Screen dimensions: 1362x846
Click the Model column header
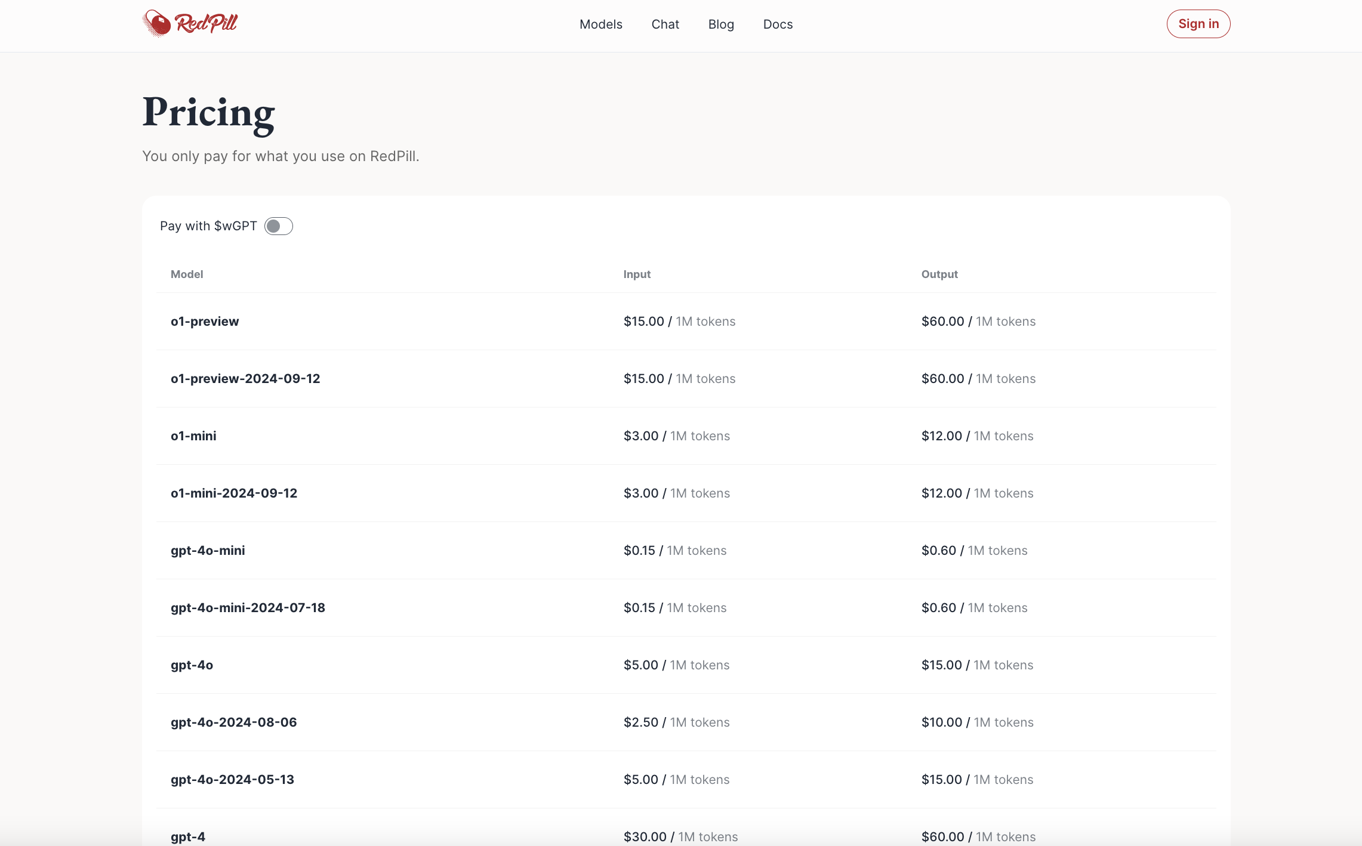[x=187, y=274]
